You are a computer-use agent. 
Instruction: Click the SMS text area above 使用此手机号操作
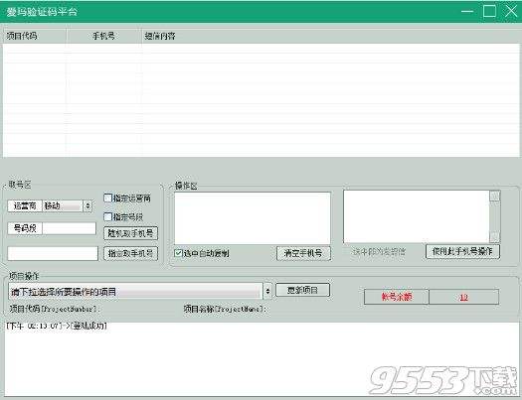point(417,216)
